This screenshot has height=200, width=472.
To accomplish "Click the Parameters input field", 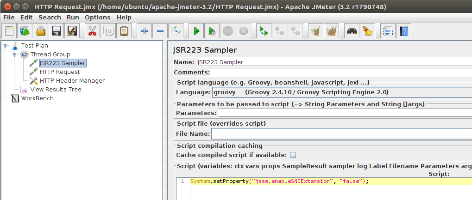I will pyautogui.click(x=345, y=113).
